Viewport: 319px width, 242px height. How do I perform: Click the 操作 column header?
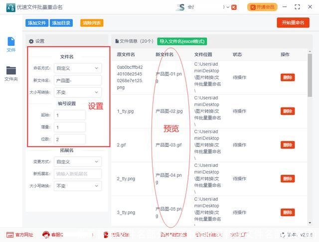click(x=285, y=54)
